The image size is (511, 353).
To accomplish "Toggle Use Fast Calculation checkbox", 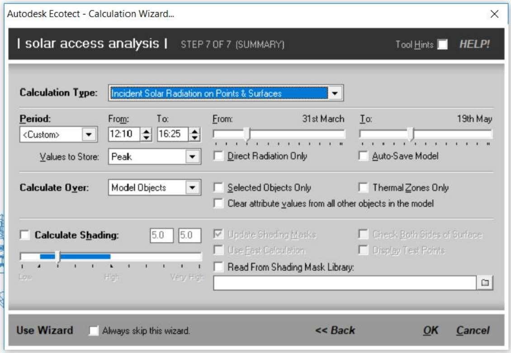I will pyautogui.click(x=218, y=250).
